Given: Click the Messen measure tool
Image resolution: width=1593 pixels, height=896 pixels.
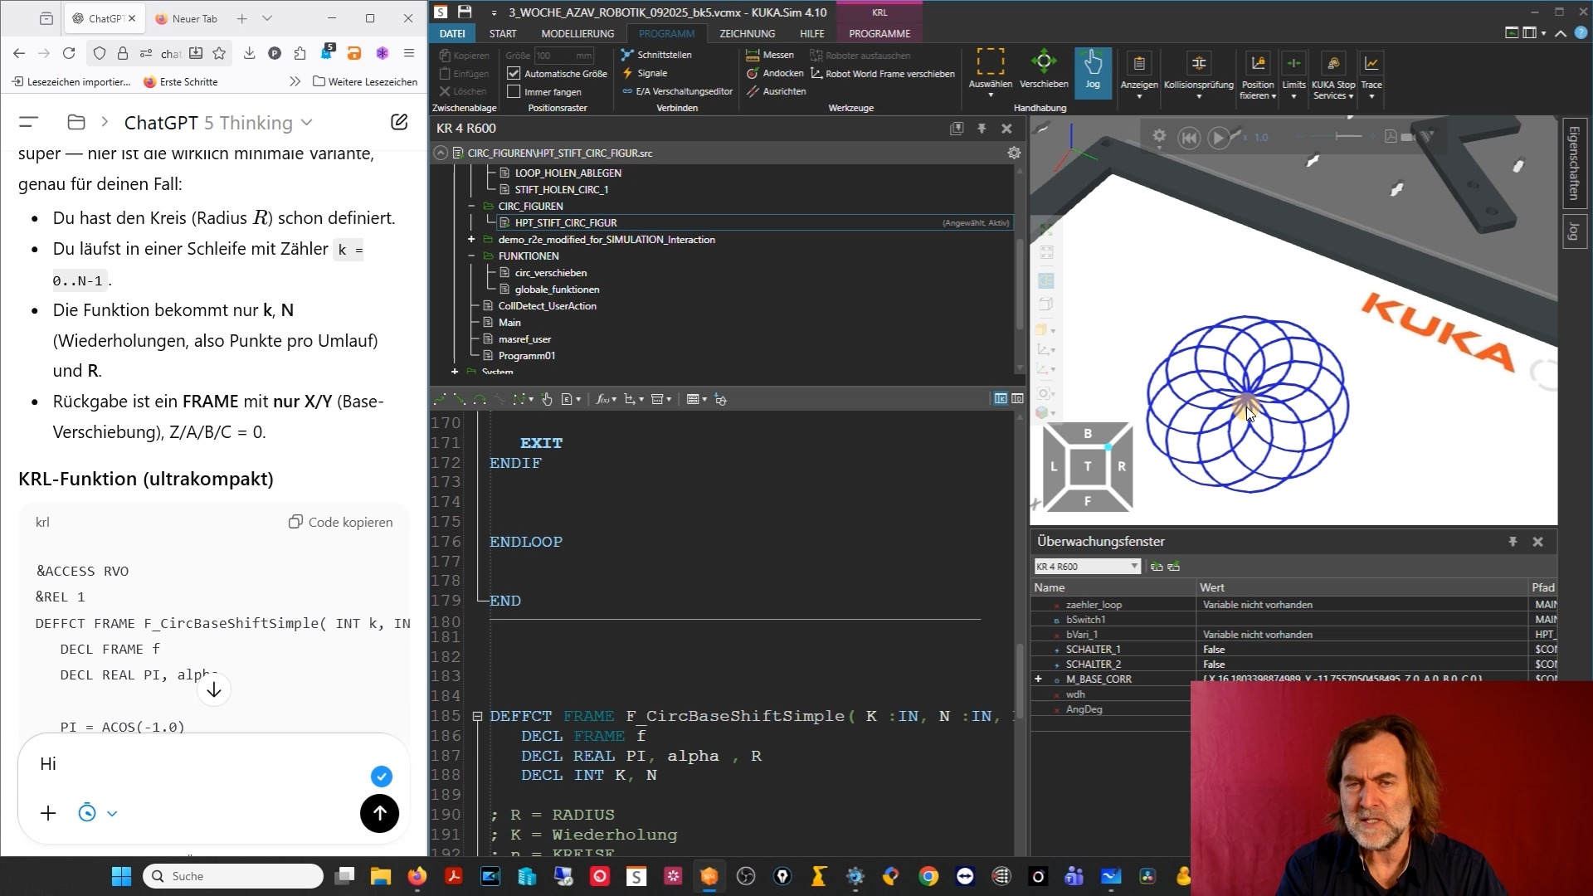Looking at the screenshot, I should click(x=770, y=55).
